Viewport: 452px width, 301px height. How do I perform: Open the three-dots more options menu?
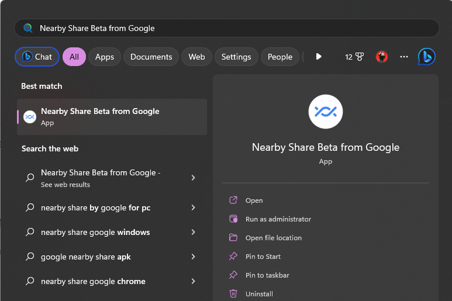click(x=403, y=57)
